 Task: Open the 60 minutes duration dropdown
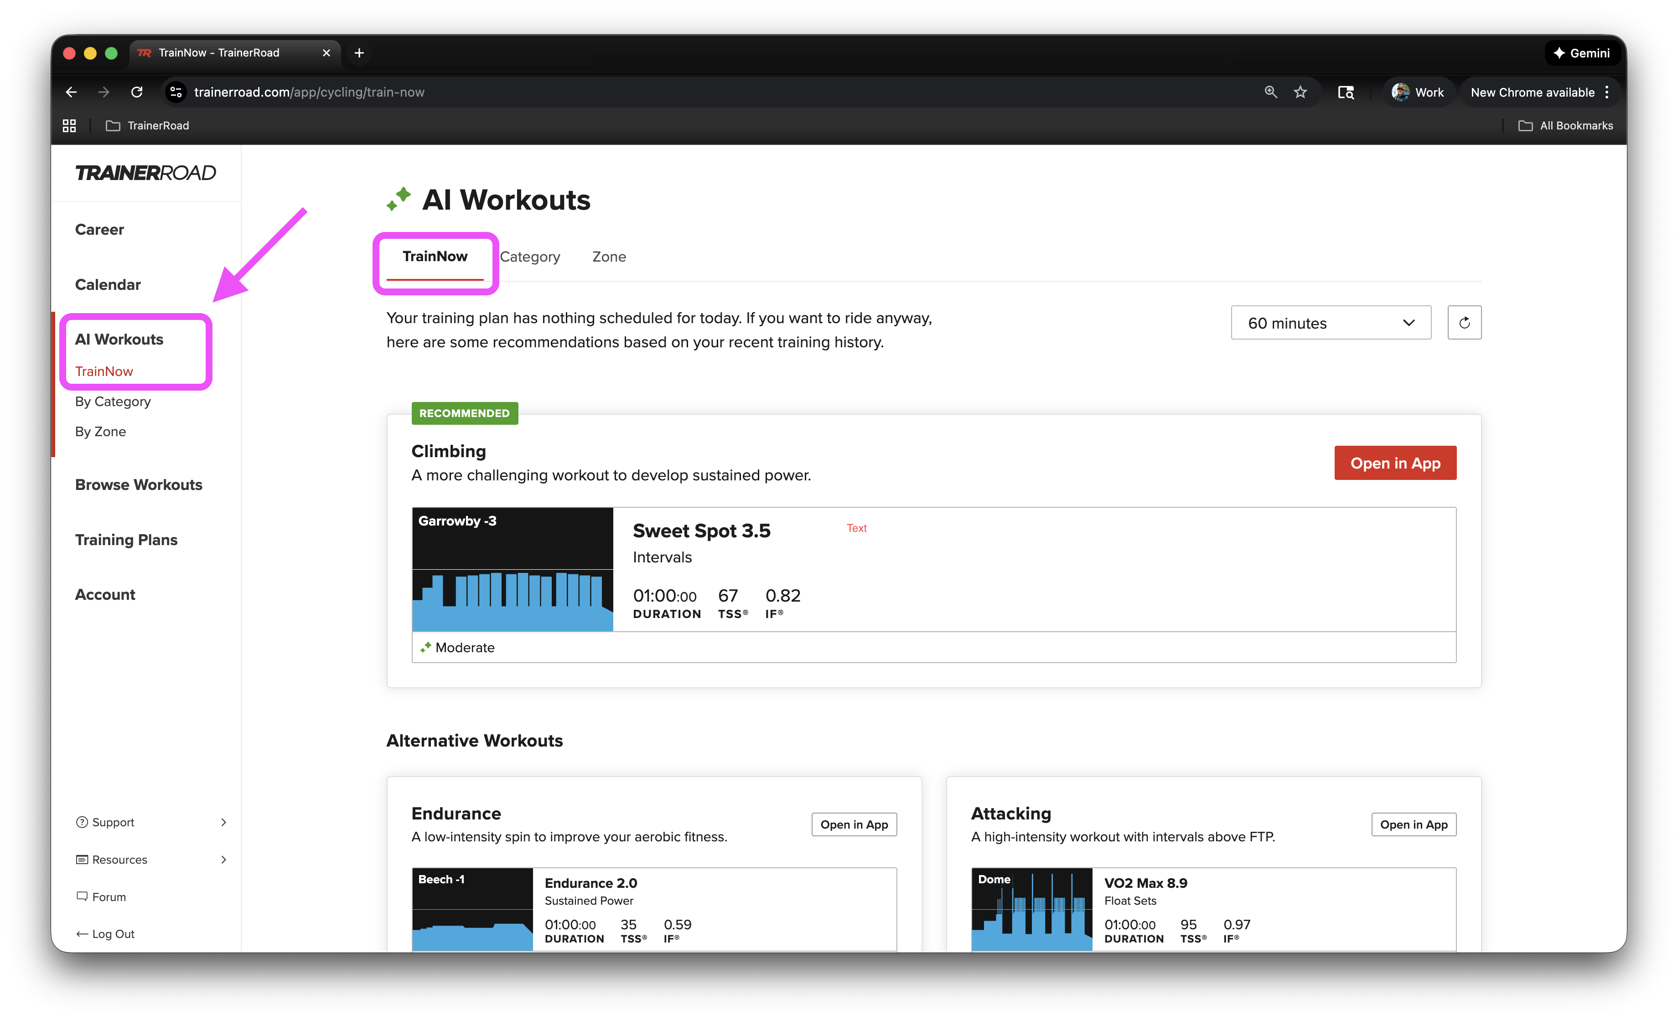tap(1331, 323)
